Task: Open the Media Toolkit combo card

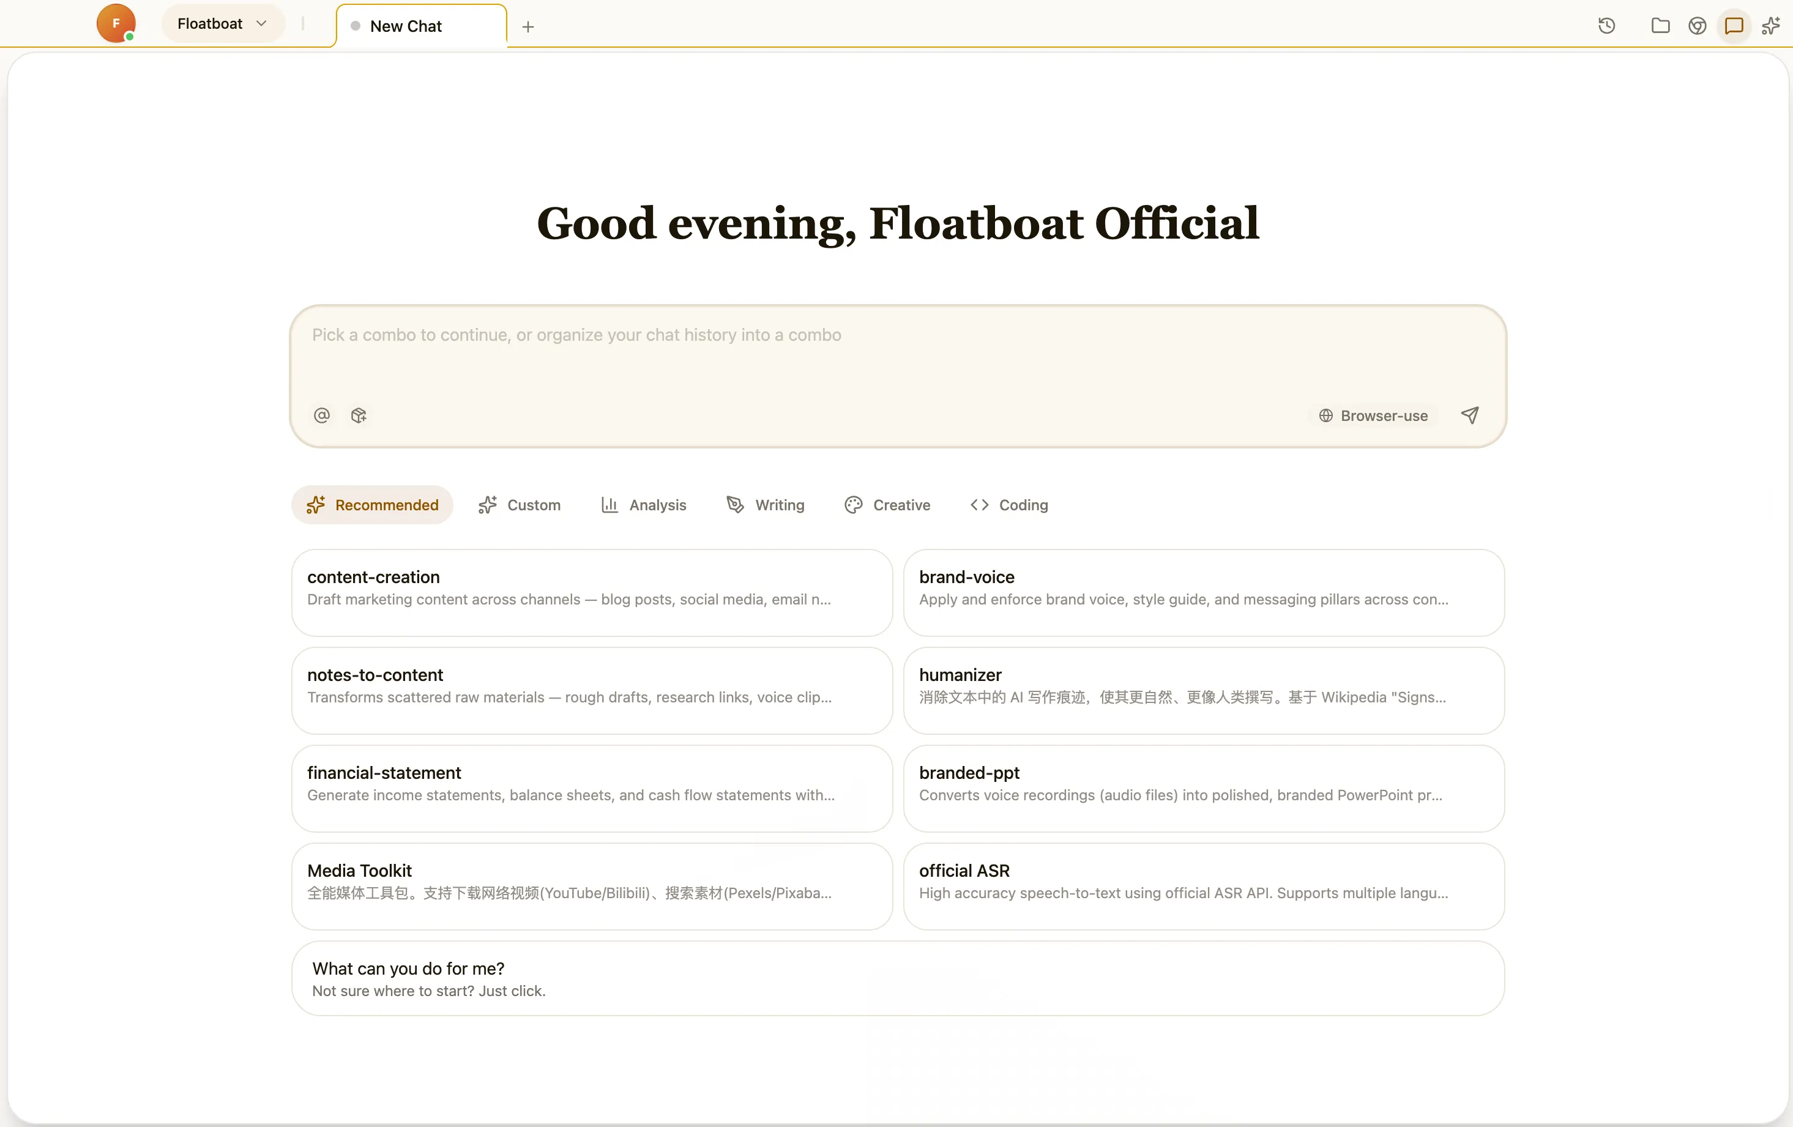Action: (592, 887)
